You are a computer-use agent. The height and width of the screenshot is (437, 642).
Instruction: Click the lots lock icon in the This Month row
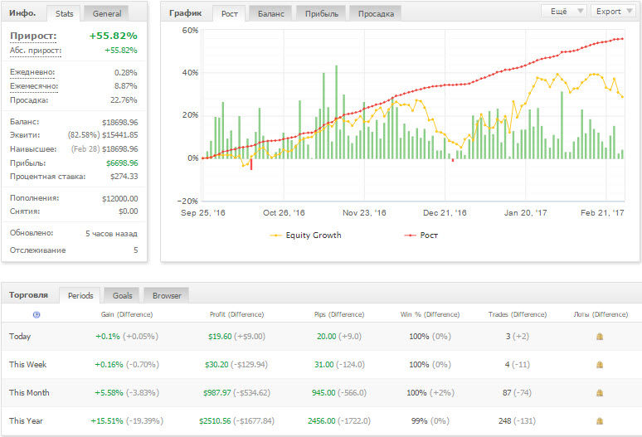600,393
